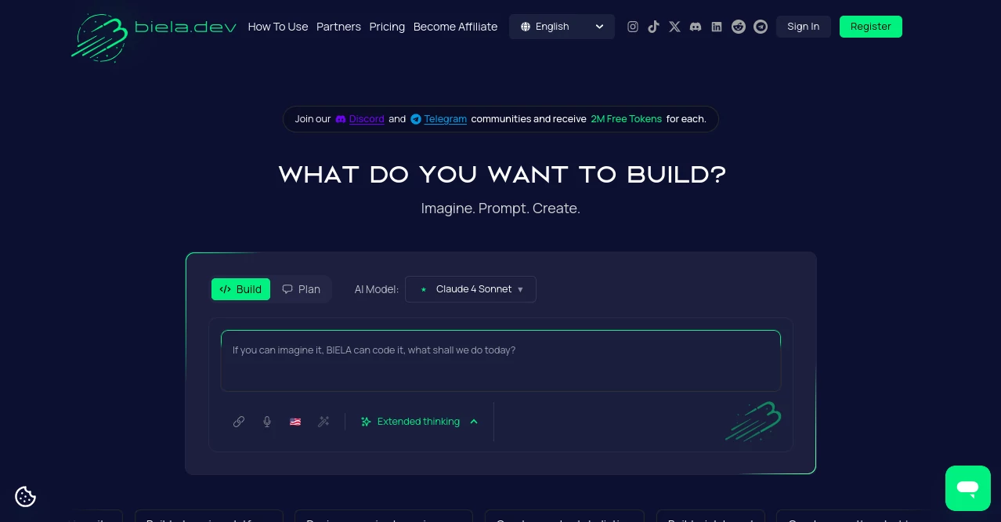
Task: Click the Register button
Action: pos(870,26)
